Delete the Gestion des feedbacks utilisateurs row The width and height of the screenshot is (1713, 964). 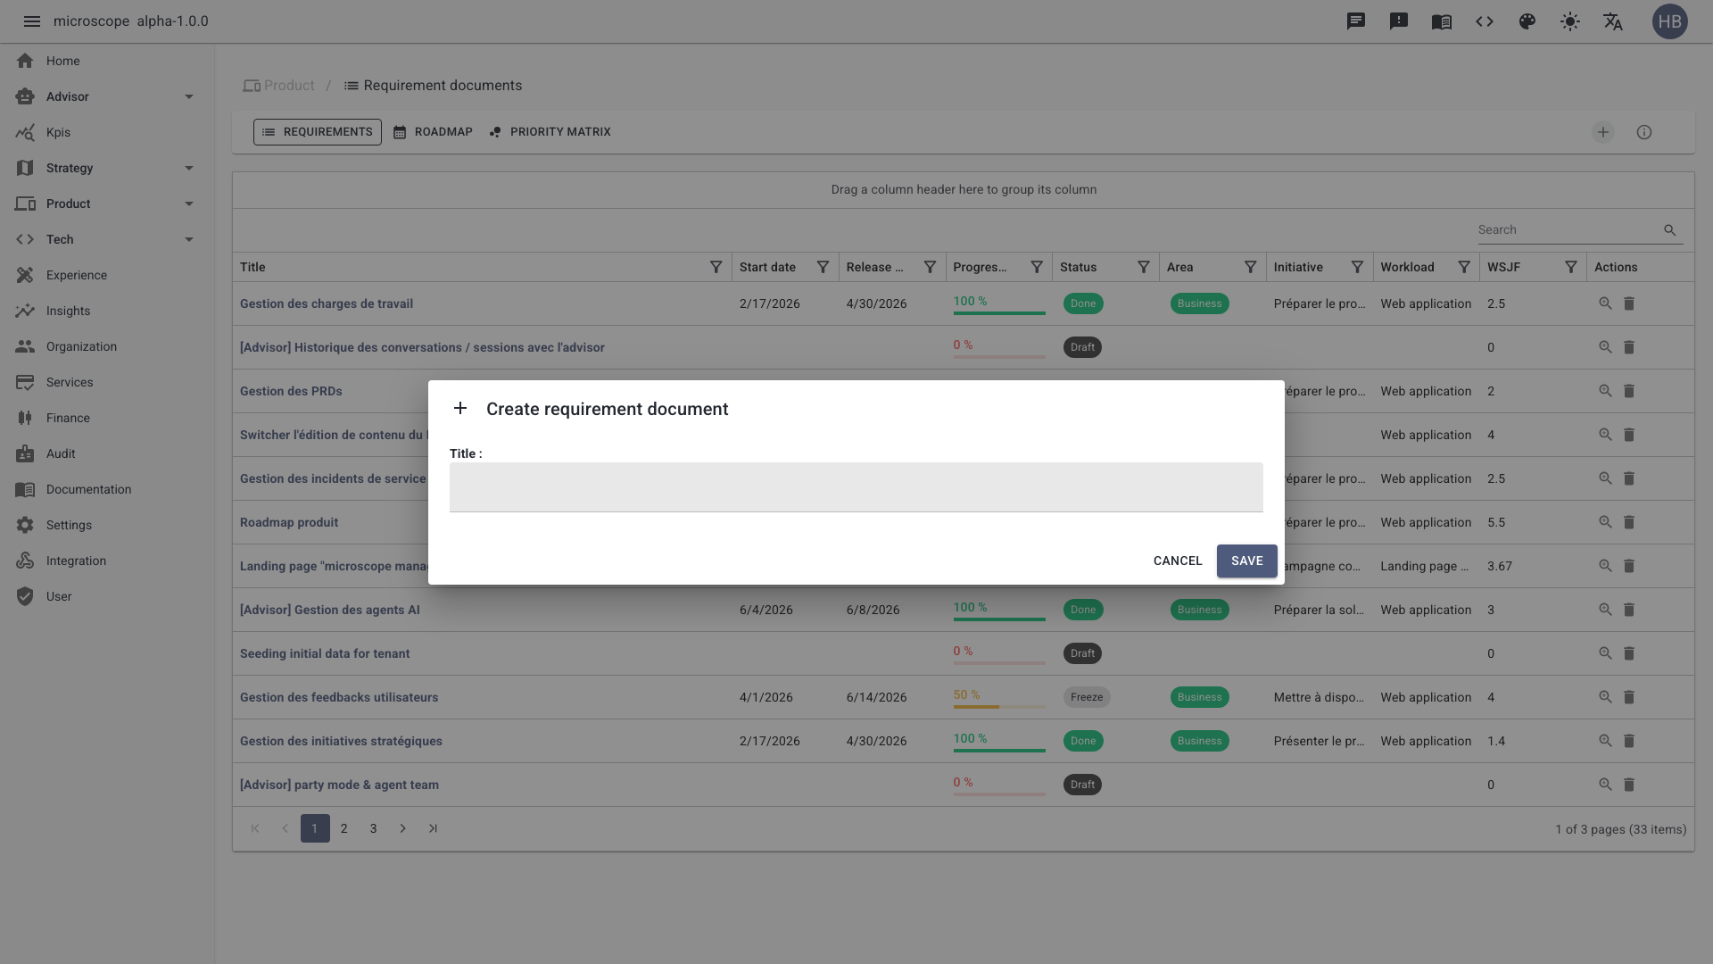1629,697
